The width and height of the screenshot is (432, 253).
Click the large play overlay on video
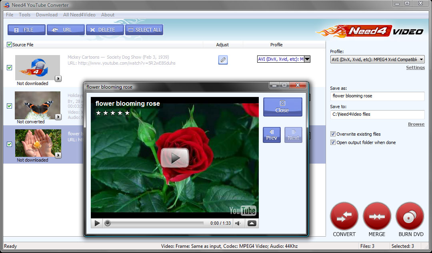pos(174,158)
